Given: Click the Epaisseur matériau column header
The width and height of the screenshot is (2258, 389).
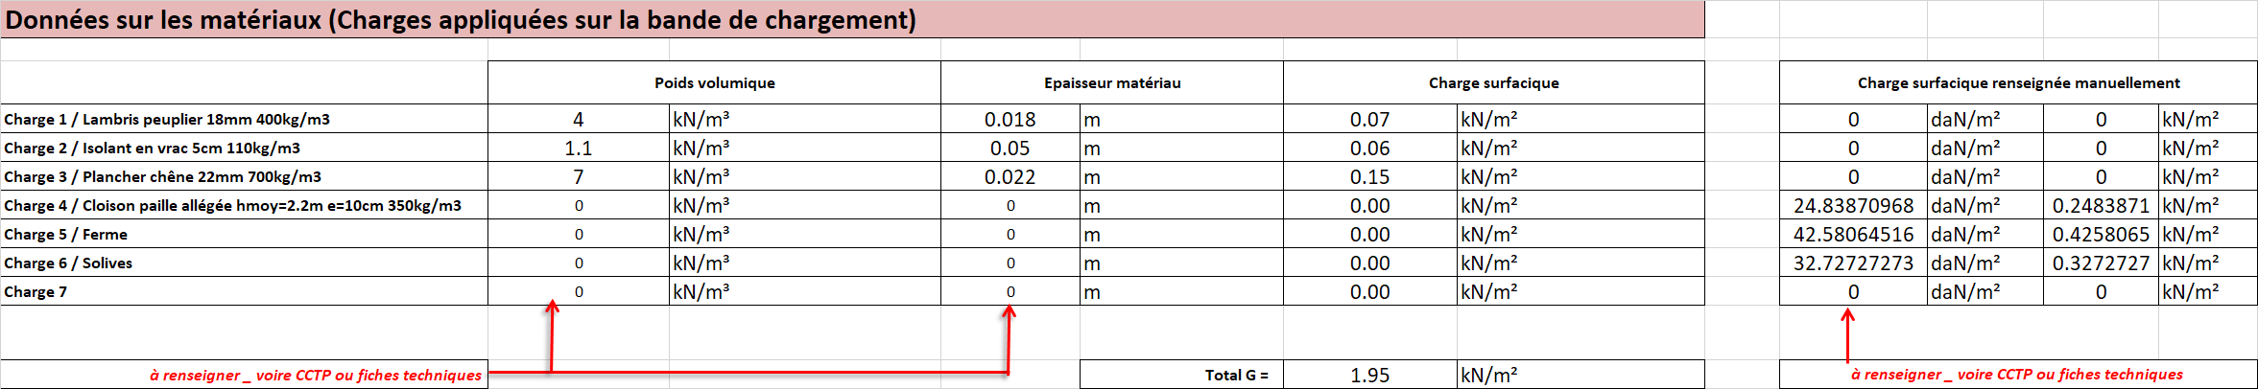Looking at the screenshot, I should [1111, 83].
